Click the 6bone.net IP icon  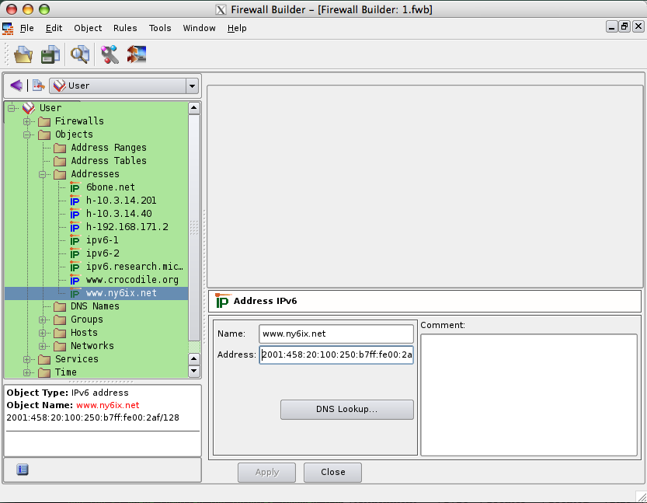[x=75, y=187]
